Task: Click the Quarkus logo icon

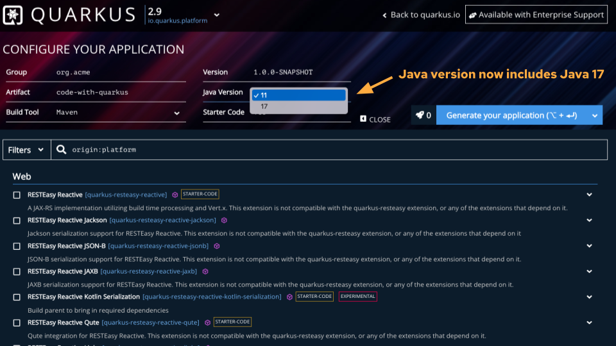Action: tap(13, 15)
